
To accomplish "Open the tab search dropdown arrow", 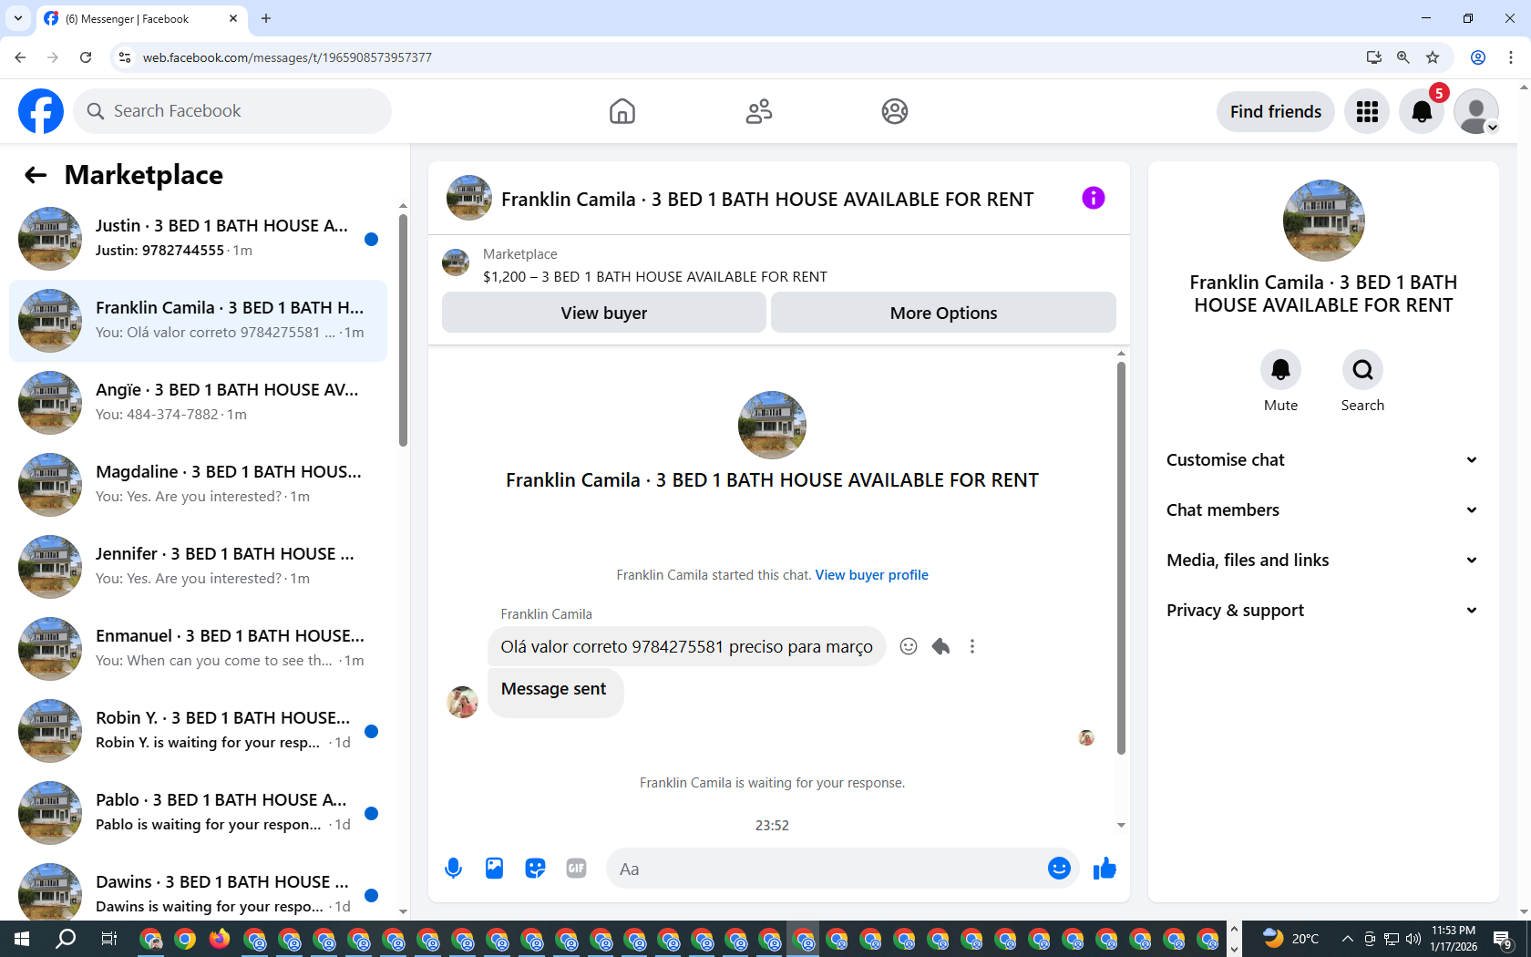I will pyautogui.click(x=17, y=18).
